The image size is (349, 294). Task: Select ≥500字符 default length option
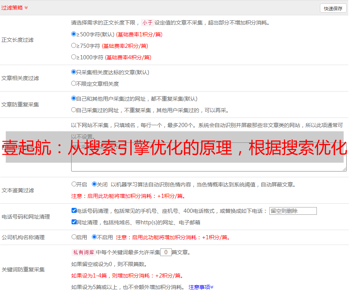[73, 34]
